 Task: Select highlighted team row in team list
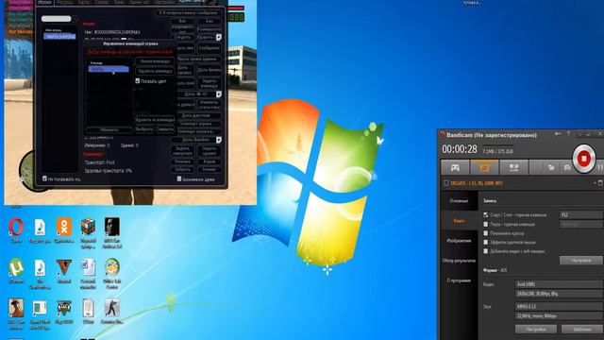click(x=109, y=69)
